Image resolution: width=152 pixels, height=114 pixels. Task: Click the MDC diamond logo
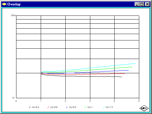[x=144, y=108]
